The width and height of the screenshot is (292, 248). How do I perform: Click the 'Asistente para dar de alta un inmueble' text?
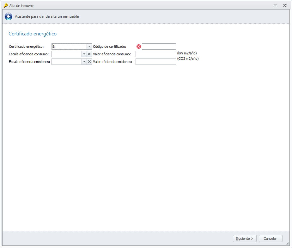[x=47, y=16]
